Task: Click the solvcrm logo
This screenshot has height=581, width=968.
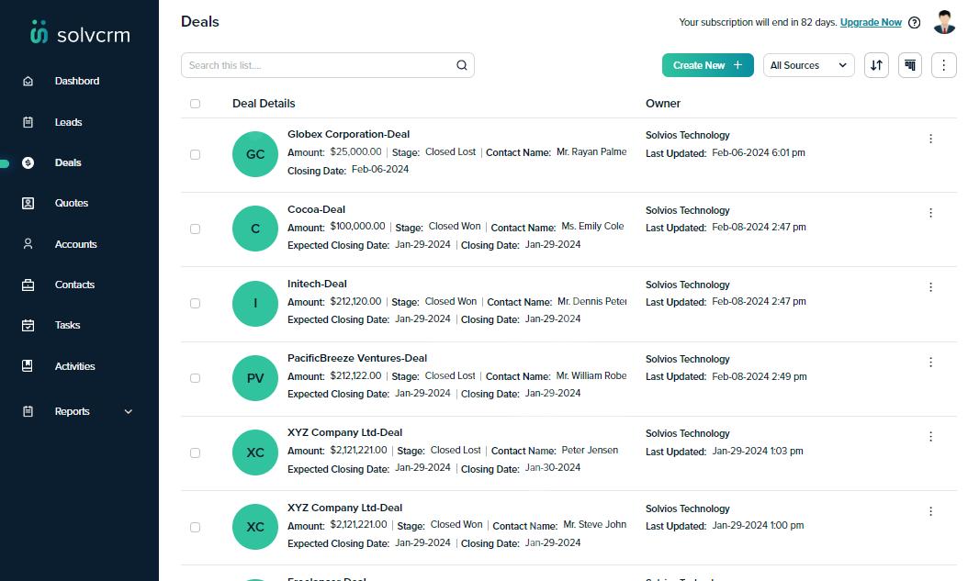Action: tap(80, 33)
